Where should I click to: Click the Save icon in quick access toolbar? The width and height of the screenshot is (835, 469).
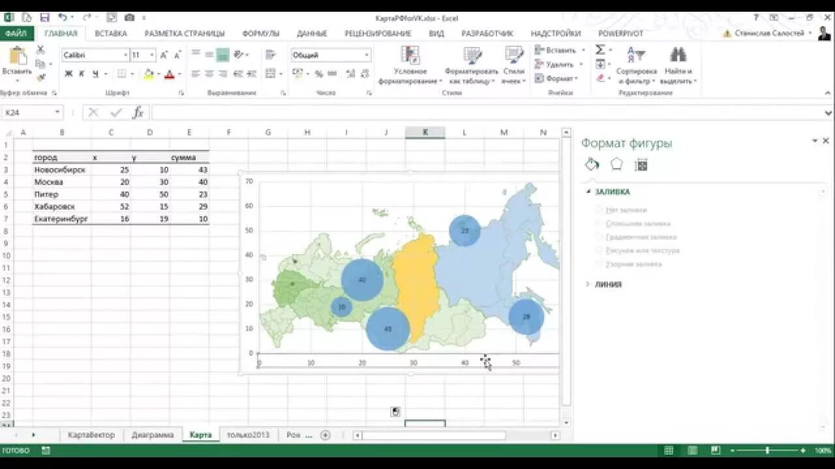[x=44, y=18]
